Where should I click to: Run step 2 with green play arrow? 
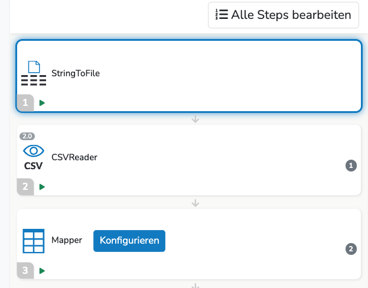coord(42,187)
